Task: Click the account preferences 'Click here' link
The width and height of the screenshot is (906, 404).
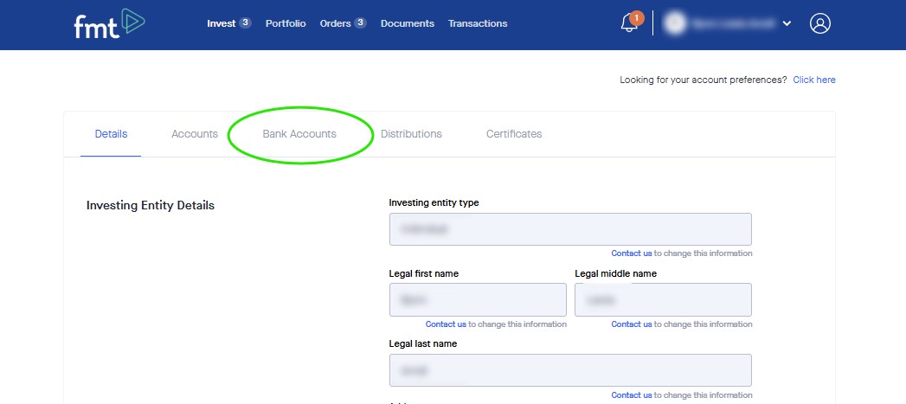Action: click(814, 80)
